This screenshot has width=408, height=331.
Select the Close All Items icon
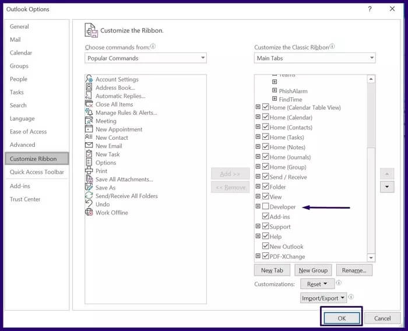(89, 104)
